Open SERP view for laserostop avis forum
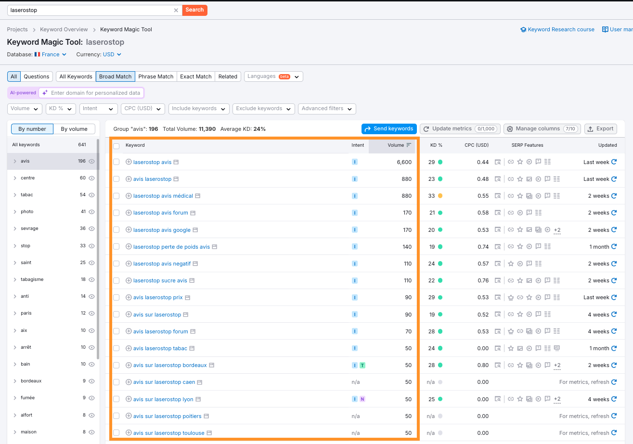Screen dimensions: 633x444 (193, 213)
